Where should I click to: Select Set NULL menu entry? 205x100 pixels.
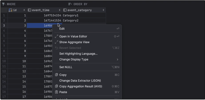pyautogui.click(x=87, y=67)
